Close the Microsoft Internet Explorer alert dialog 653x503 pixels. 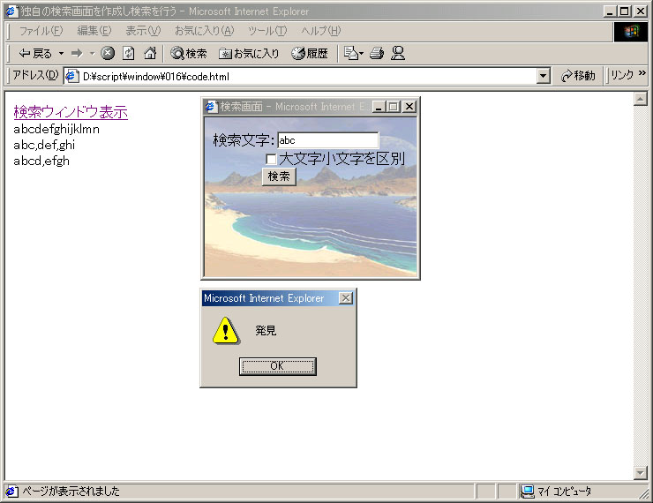point(346,298)
